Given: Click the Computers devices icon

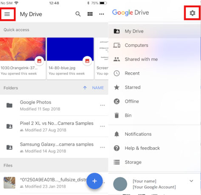Looking at the screenshot, I should (x=117, y=45).
